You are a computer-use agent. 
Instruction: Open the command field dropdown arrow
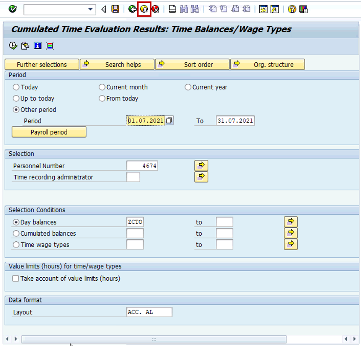pos(91,9)
